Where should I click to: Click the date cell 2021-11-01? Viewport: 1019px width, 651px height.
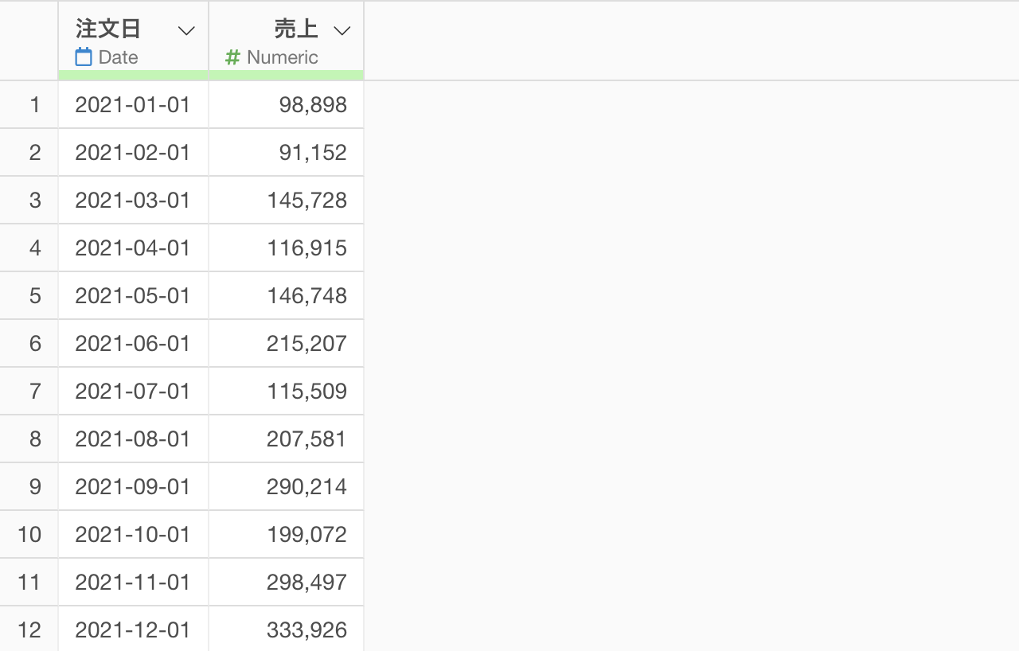(x=133, y=583)
